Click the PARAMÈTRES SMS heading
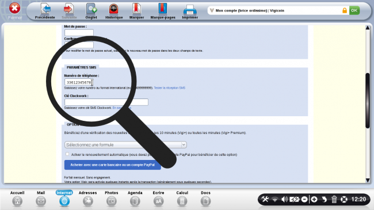374x210 pixels. (81, 67)
